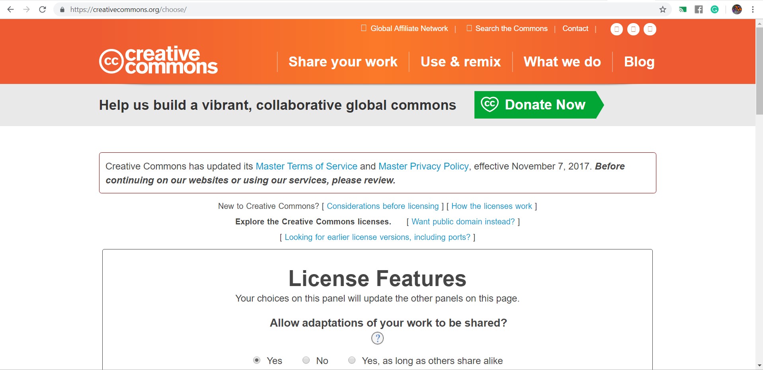Open the "Share your work" menu
Screen dimensions: 763x370
point(343,62)
